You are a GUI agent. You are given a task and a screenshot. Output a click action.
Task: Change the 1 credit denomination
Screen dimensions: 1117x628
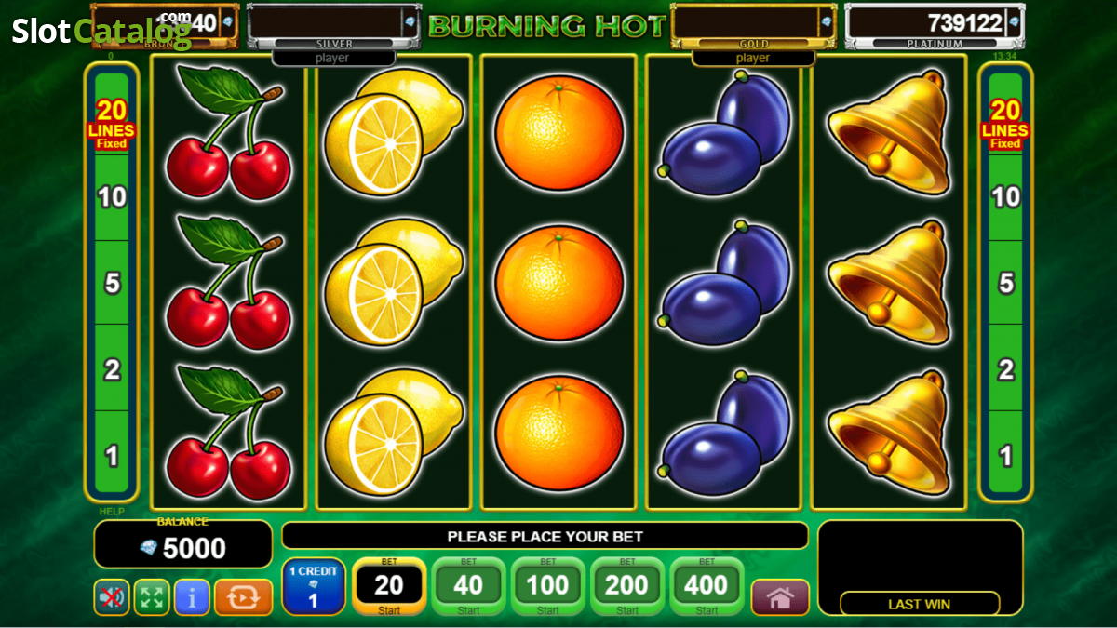pos(313,586)
